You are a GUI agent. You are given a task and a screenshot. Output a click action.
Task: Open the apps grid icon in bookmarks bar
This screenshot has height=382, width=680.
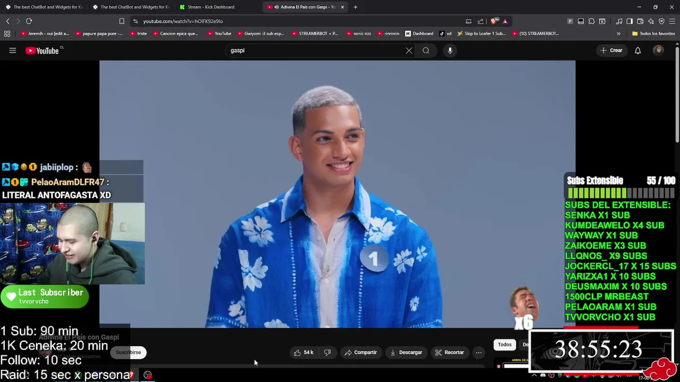point(7,33)
